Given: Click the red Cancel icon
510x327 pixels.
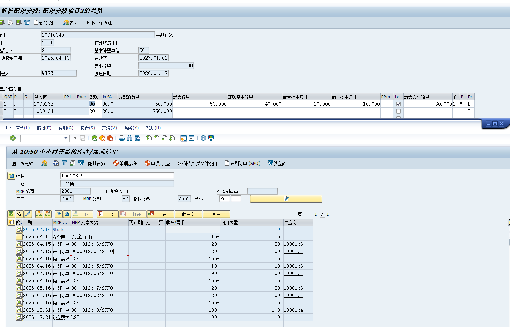Looking at the screenshot, I should coord(110,138).
